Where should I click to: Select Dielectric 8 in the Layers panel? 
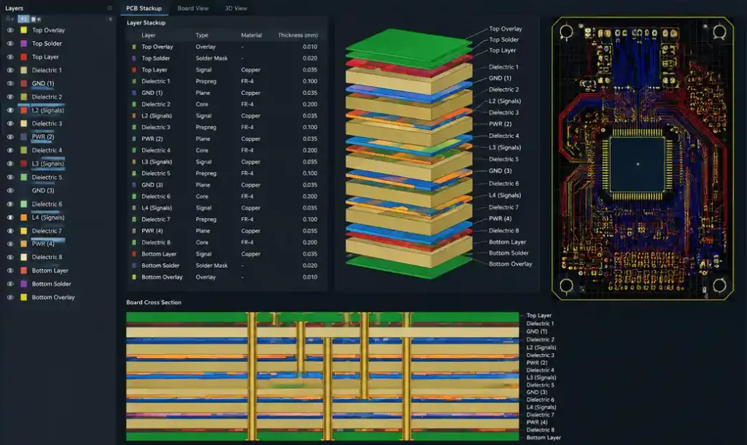click(47, 258)
